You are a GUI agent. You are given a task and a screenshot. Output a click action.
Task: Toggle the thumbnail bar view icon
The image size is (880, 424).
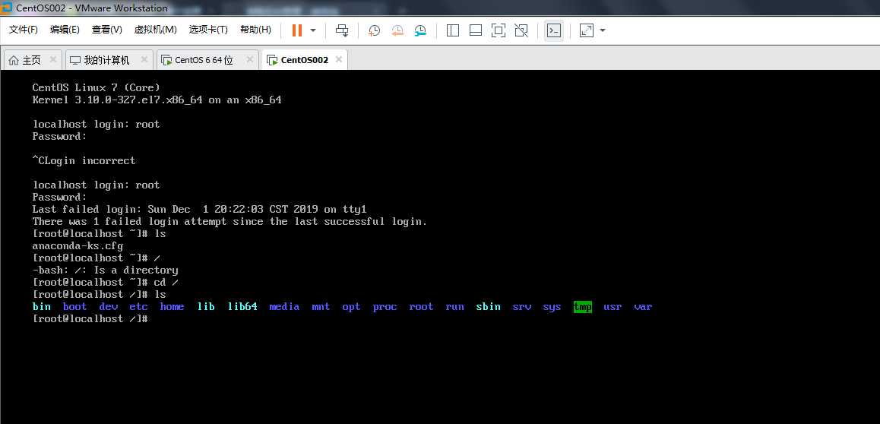click(476, 30)
